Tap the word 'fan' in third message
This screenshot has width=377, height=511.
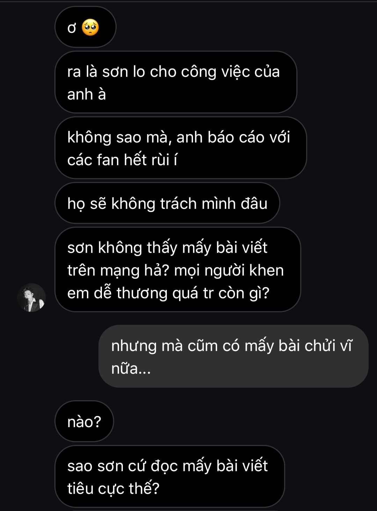108,160
